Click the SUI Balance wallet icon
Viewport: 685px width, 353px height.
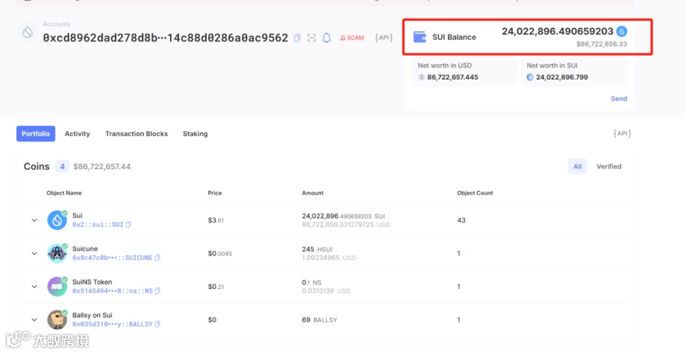point(420,37)
